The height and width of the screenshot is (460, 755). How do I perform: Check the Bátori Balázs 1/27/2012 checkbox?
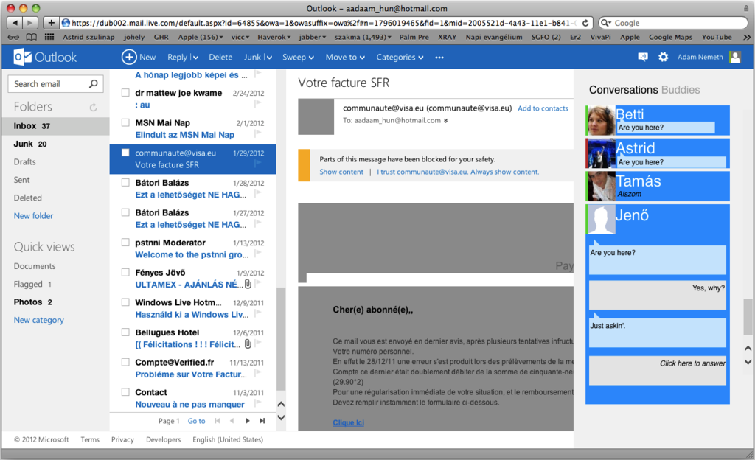125,212
